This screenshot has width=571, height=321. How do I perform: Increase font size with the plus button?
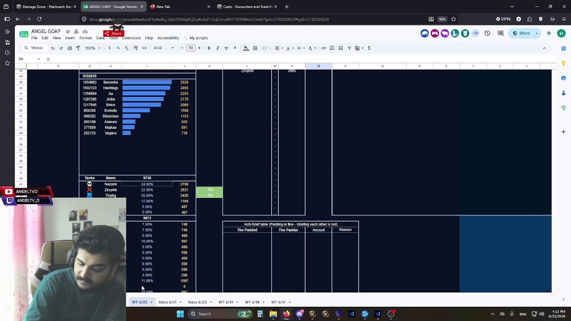[199, 48]
